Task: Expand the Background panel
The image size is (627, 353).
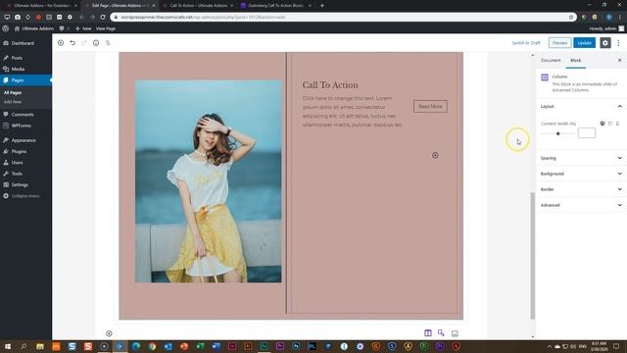Action: pos(581,174)
